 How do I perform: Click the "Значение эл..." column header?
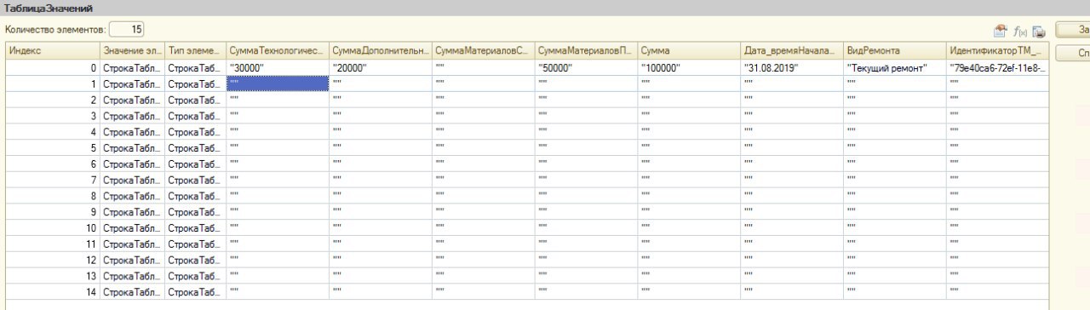pos(133,51)
